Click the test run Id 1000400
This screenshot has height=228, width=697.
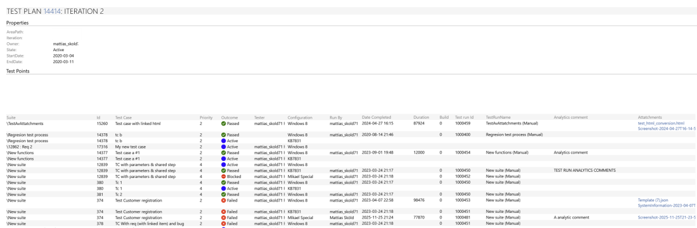(463, 135)
